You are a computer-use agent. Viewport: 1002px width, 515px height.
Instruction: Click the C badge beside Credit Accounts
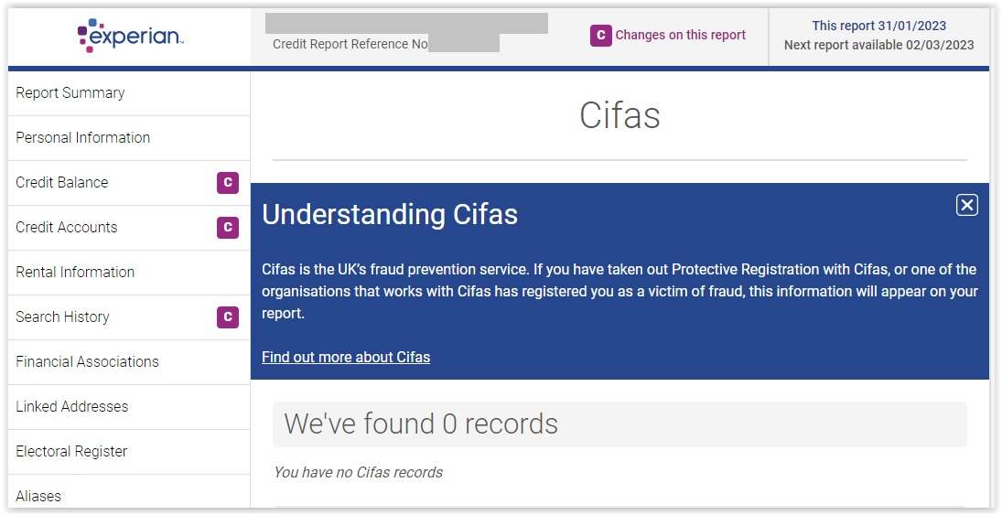(228, 228)
